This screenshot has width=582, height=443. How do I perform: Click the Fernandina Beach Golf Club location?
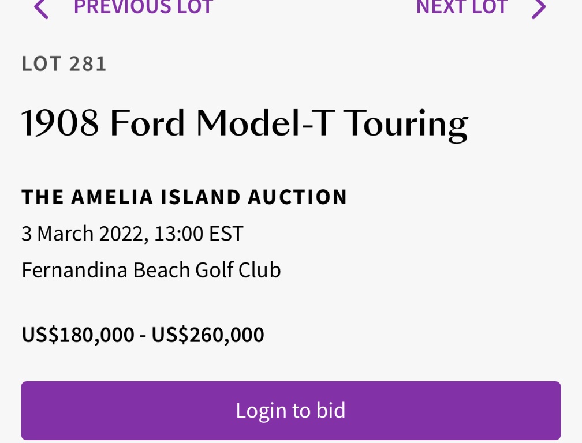(151, 270)
